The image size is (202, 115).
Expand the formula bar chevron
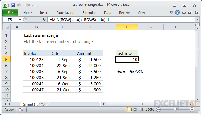(197, 20)
